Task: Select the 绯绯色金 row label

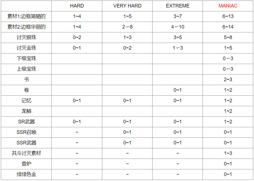Action: (27, 174)
